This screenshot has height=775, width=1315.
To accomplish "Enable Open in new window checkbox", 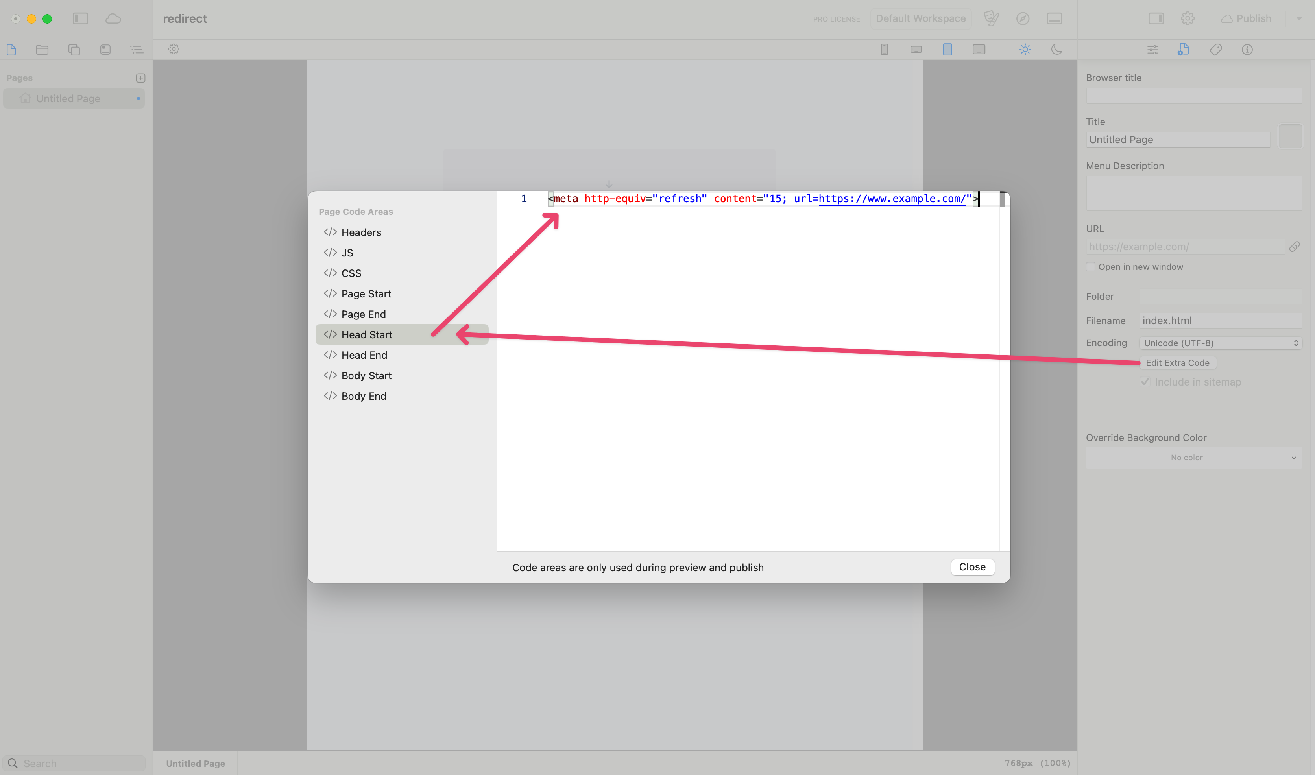I will click(1091, 267).
